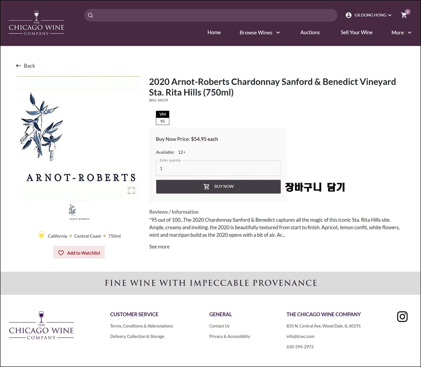The height and width of the screenshot is (367, 421).
Task: Focus the Enter quantity field
Action: [218, 168]
